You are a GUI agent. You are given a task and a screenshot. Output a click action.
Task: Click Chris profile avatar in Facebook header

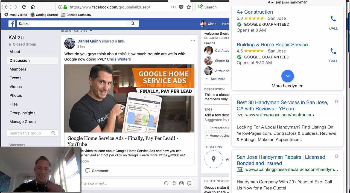[x=203, y=24]
